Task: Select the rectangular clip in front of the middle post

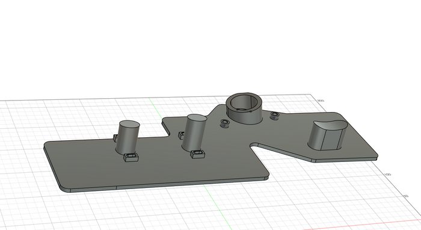Action: coord(198,154)
